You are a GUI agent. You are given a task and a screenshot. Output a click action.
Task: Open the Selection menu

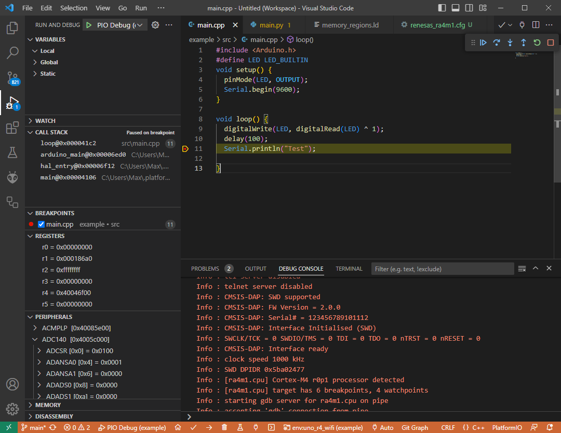pos(74,8)
